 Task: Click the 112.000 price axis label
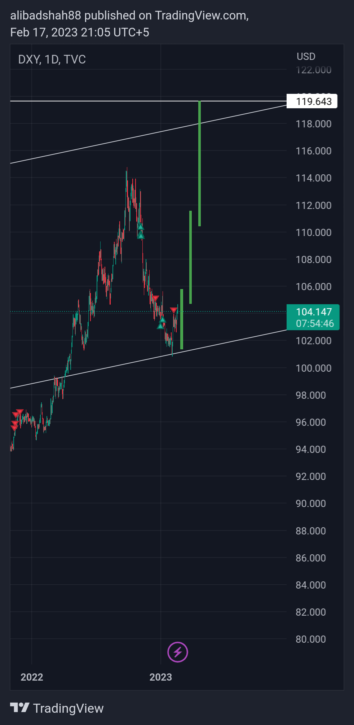coord(314,205)
